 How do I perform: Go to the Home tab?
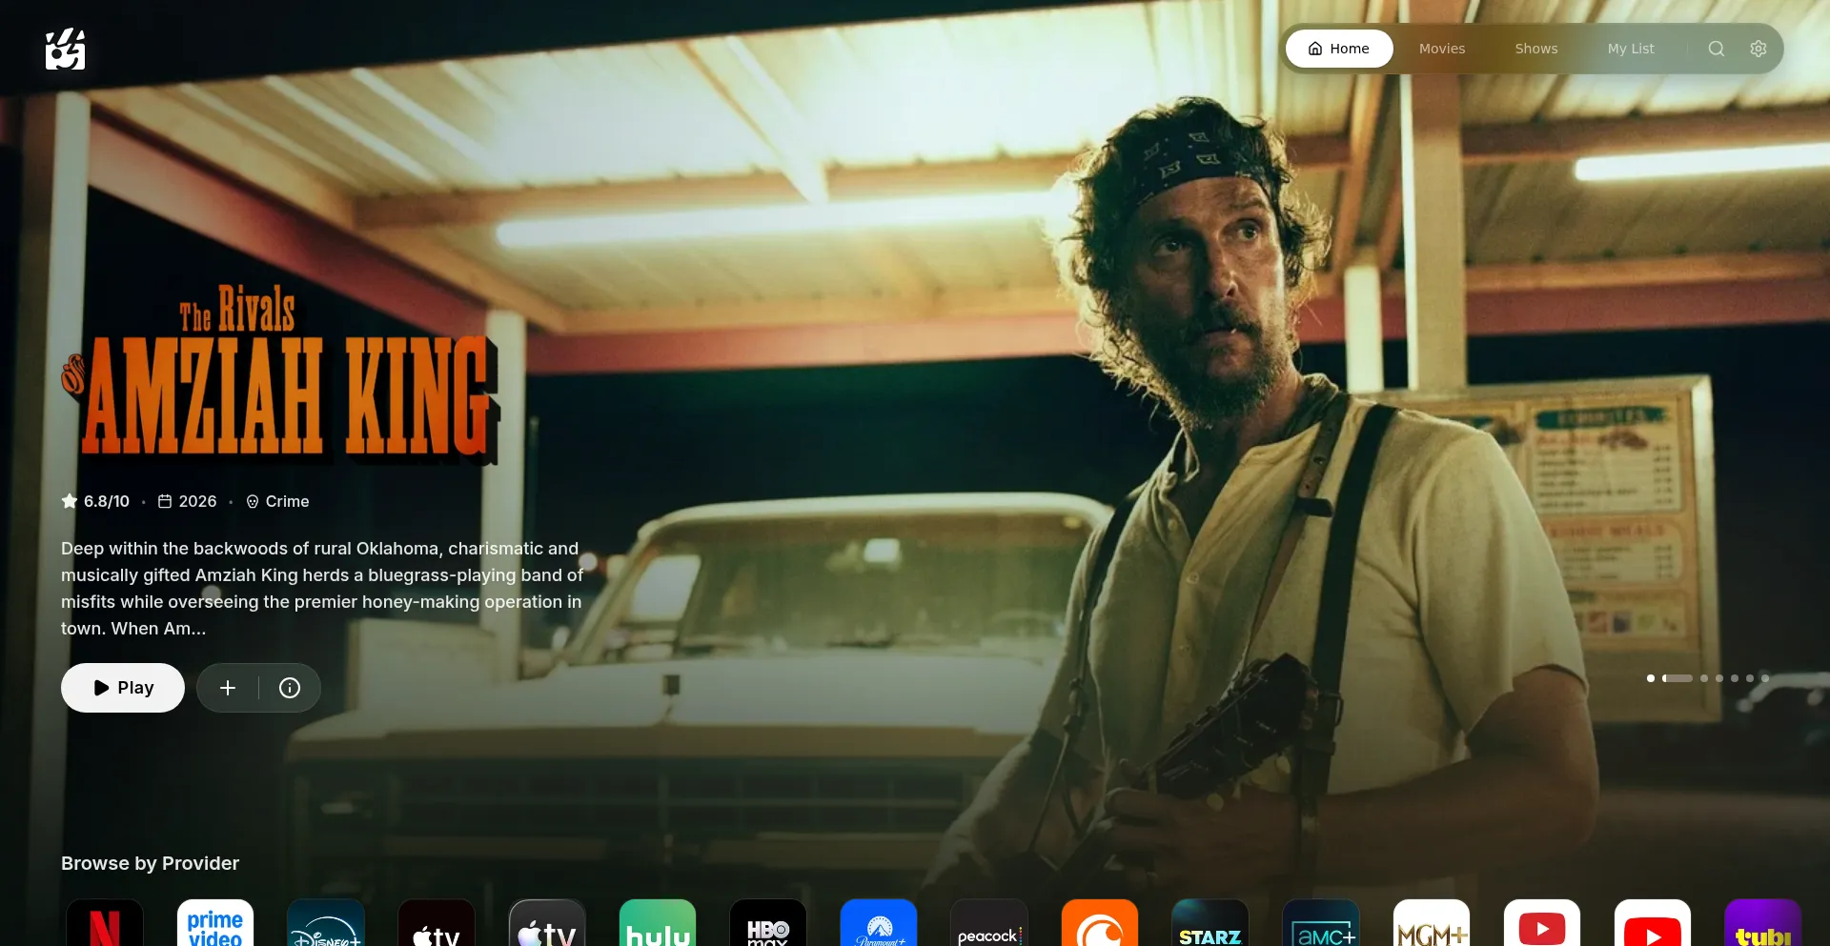tap(1339, 49)
